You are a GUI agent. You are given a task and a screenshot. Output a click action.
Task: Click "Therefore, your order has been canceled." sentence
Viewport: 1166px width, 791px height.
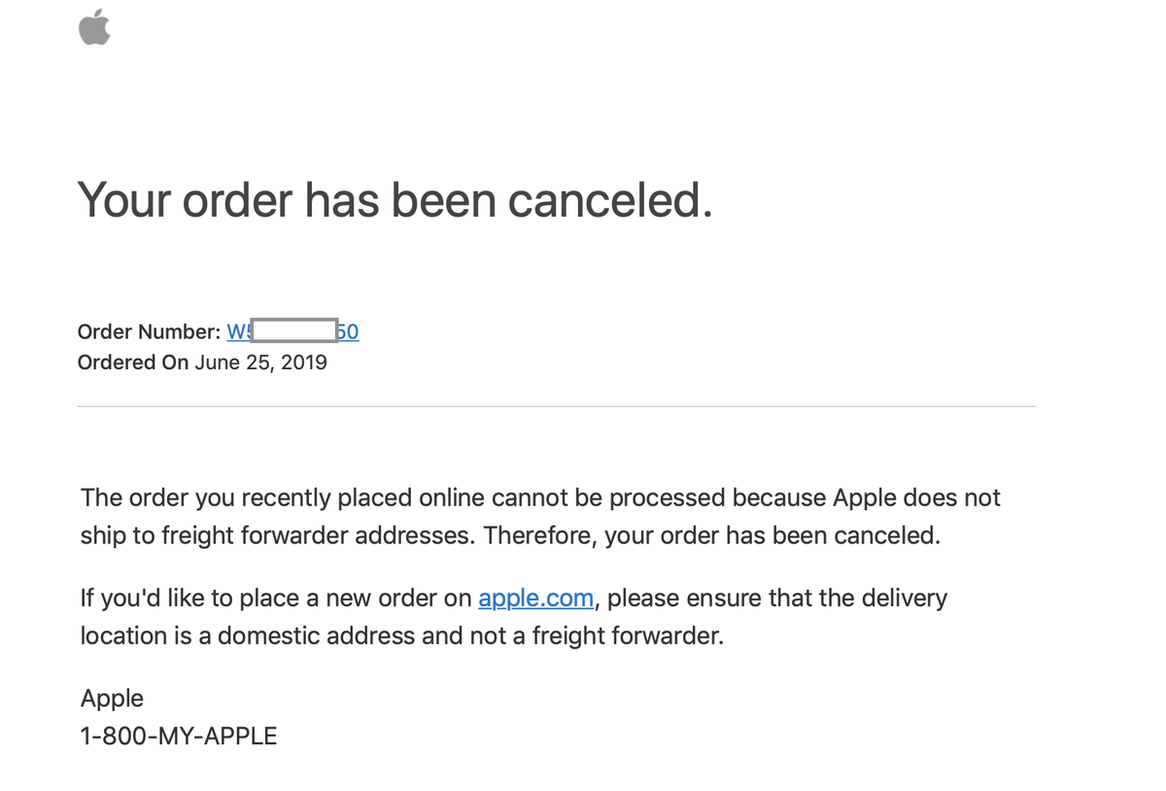[x=711, y=535]
